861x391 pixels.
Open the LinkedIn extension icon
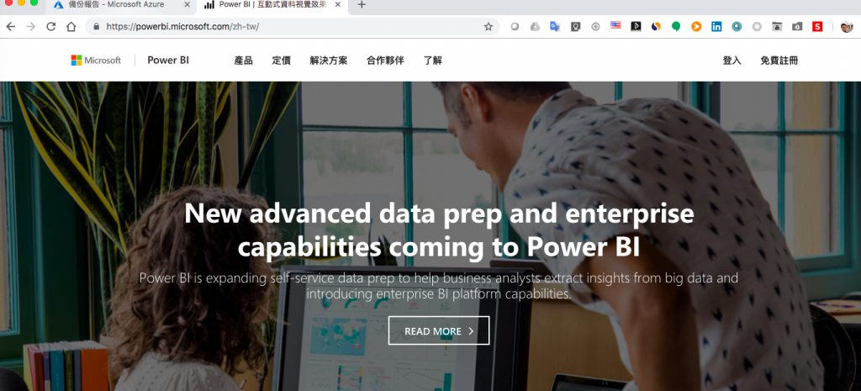click(x=716, y=26)
